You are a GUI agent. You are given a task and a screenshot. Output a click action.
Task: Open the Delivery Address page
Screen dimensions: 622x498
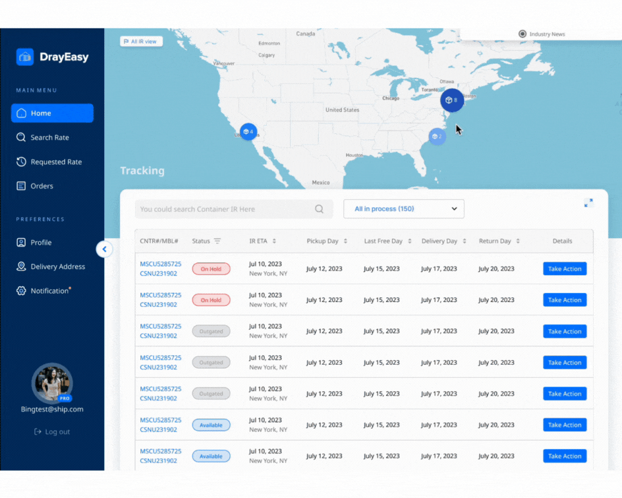pos(51,266)
